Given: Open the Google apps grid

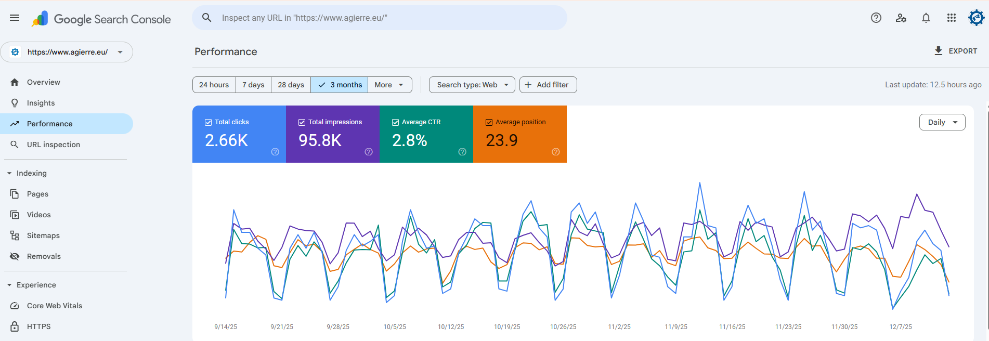Looking at the screenshot, I should 952,18.
